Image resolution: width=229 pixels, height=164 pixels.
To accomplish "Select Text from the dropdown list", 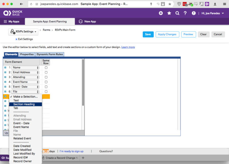I will [26, 100].
